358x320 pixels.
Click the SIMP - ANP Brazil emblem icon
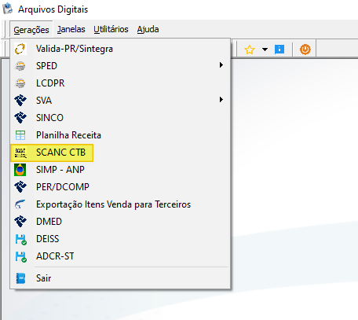coord(20,170)
